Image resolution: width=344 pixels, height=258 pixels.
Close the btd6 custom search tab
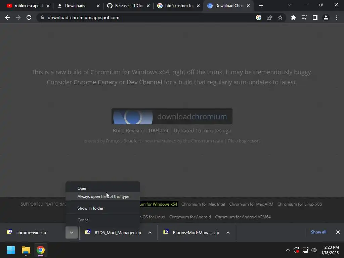(198, 6)
